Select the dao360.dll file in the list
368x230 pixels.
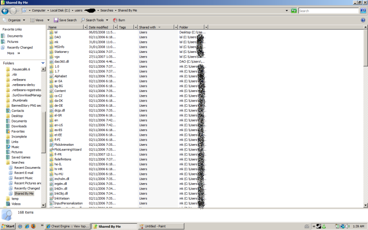[61, 61]
